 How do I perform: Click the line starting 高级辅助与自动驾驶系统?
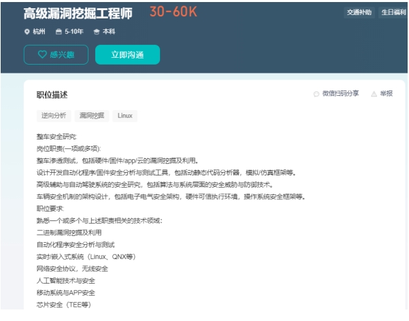pyautogui.click(x=155, y=184)
